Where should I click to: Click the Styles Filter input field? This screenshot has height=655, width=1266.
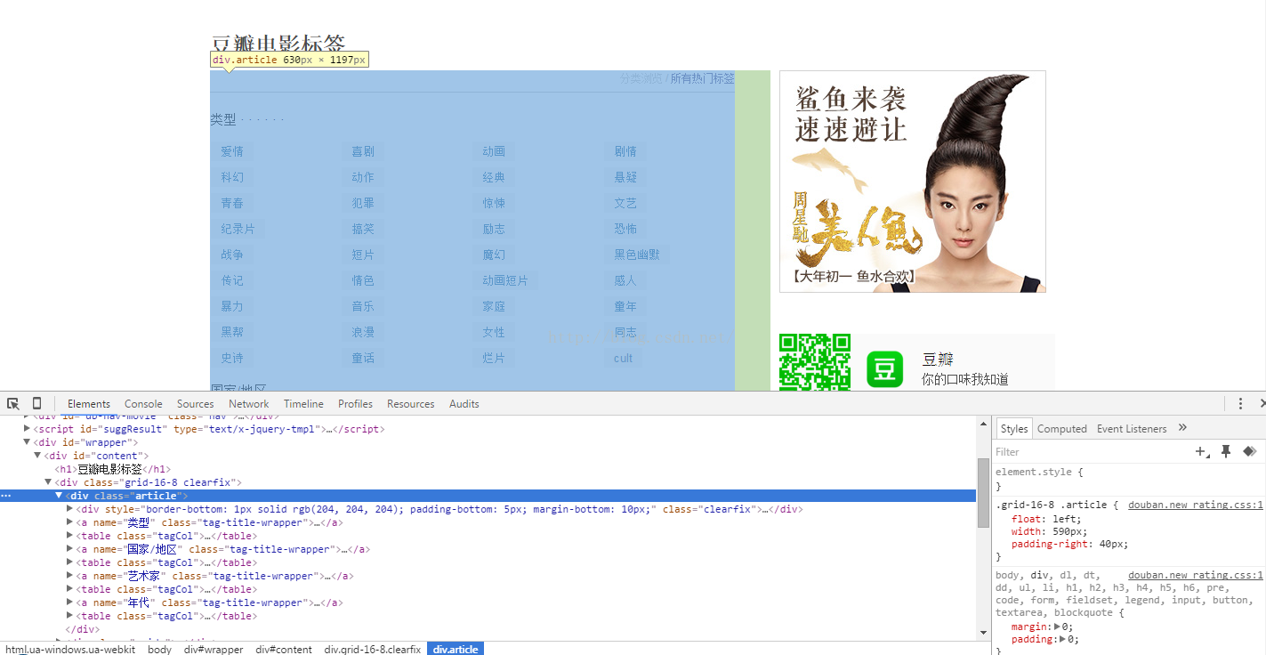tap(1090, 452)
